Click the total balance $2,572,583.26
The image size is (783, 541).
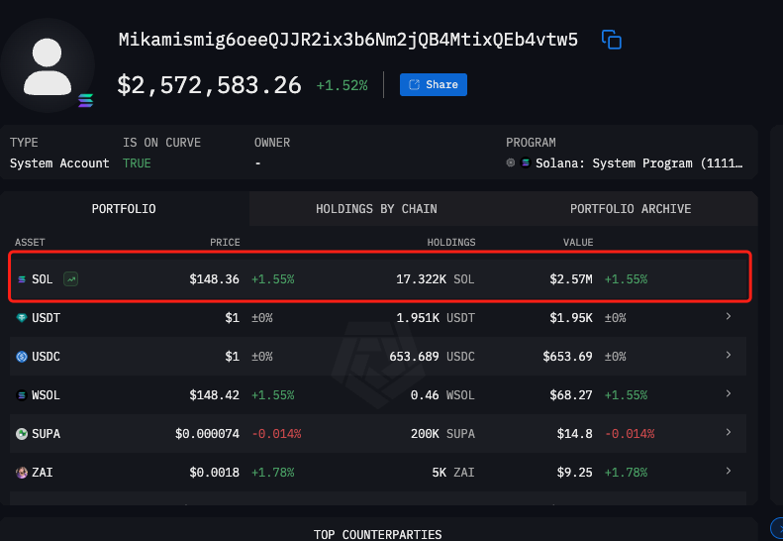pos(209,85)
